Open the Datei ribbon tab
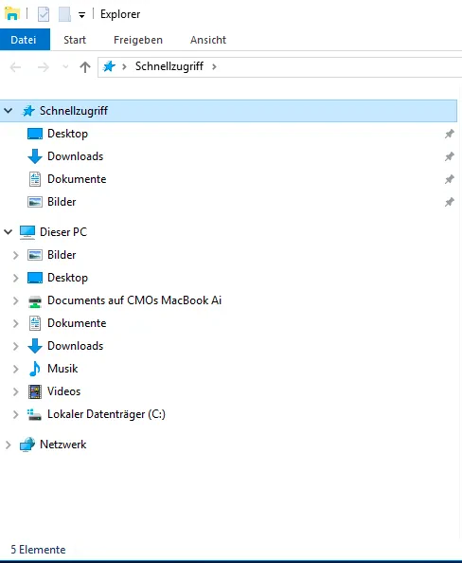 (25, 40)
